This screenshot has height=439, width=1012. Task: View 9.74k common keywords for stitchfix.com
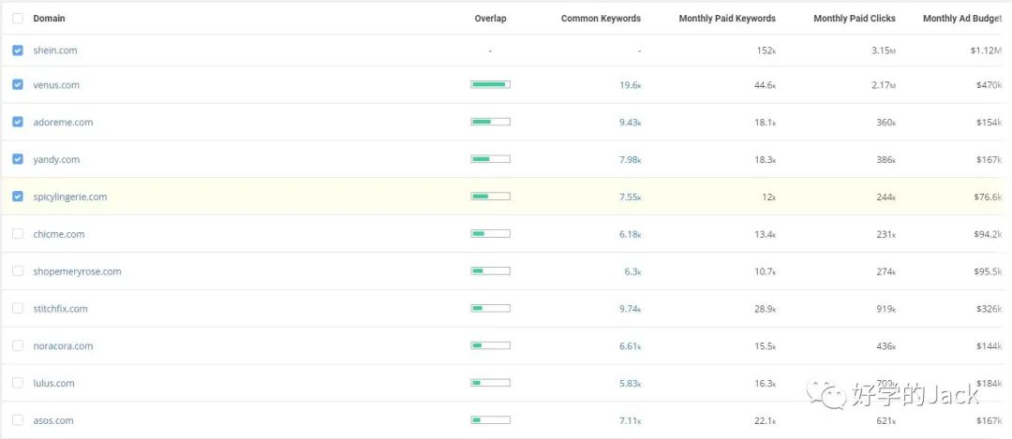tap(630, 309)
